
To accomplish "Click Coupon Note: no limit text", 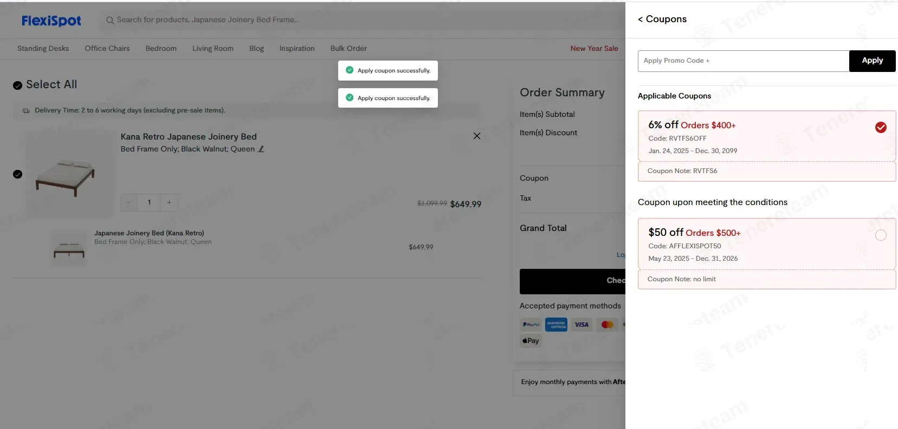I will (x=681, y=279).
